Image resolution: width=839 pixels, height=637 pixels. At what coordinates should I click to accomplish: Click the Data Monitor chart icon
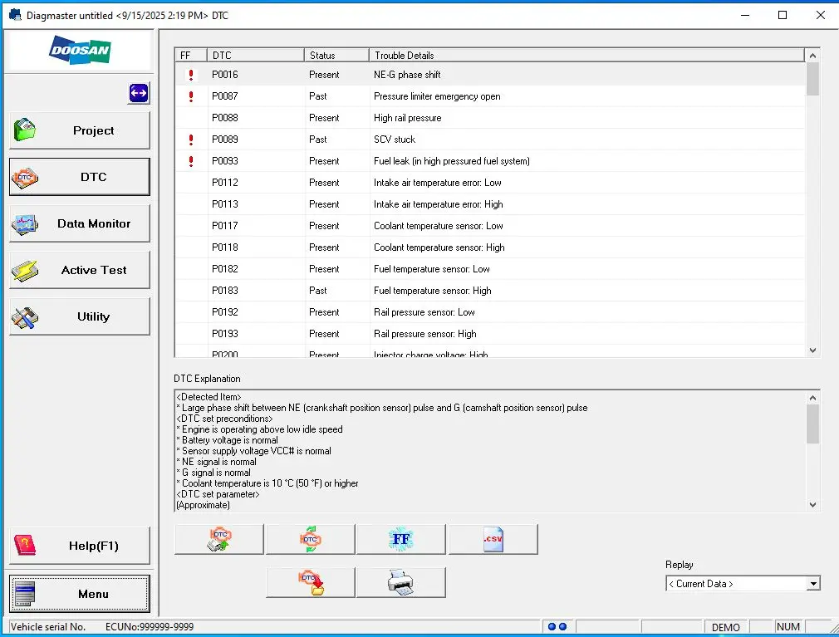click(x=25, y=224)
